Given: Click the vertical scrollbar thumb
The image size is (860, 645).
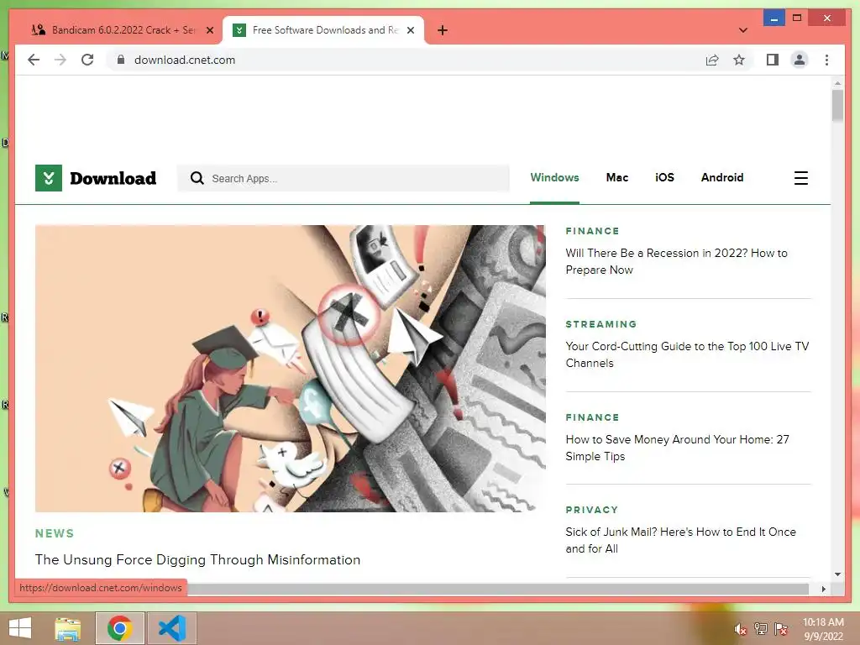Looking at the screenshot, I should point(837,105).
